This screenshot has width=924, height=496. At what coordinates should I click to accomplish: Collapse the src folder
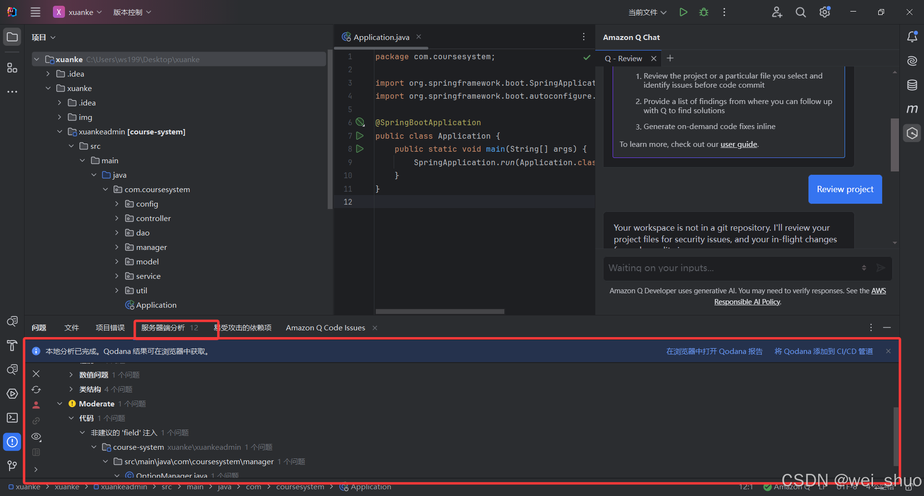click(x=71, y=146)
